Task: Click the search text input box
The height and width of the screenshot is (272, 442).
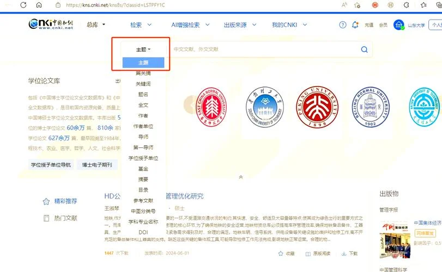Action: pos(264,50)
